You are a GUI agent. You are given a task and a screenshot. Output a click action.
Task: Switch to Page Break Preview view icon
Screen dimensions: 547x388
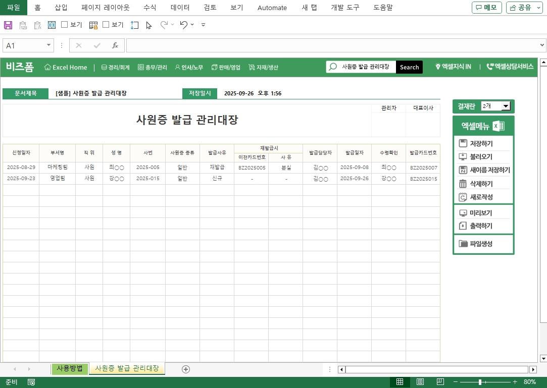[x=440, y=382]
